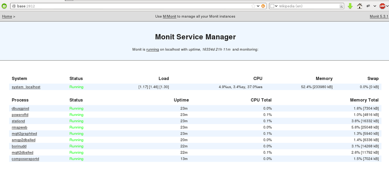The height and width of the screenshot is (171, 389).
Task: Click the Home breadcrumb link
Action: click(x=7, y=16)
